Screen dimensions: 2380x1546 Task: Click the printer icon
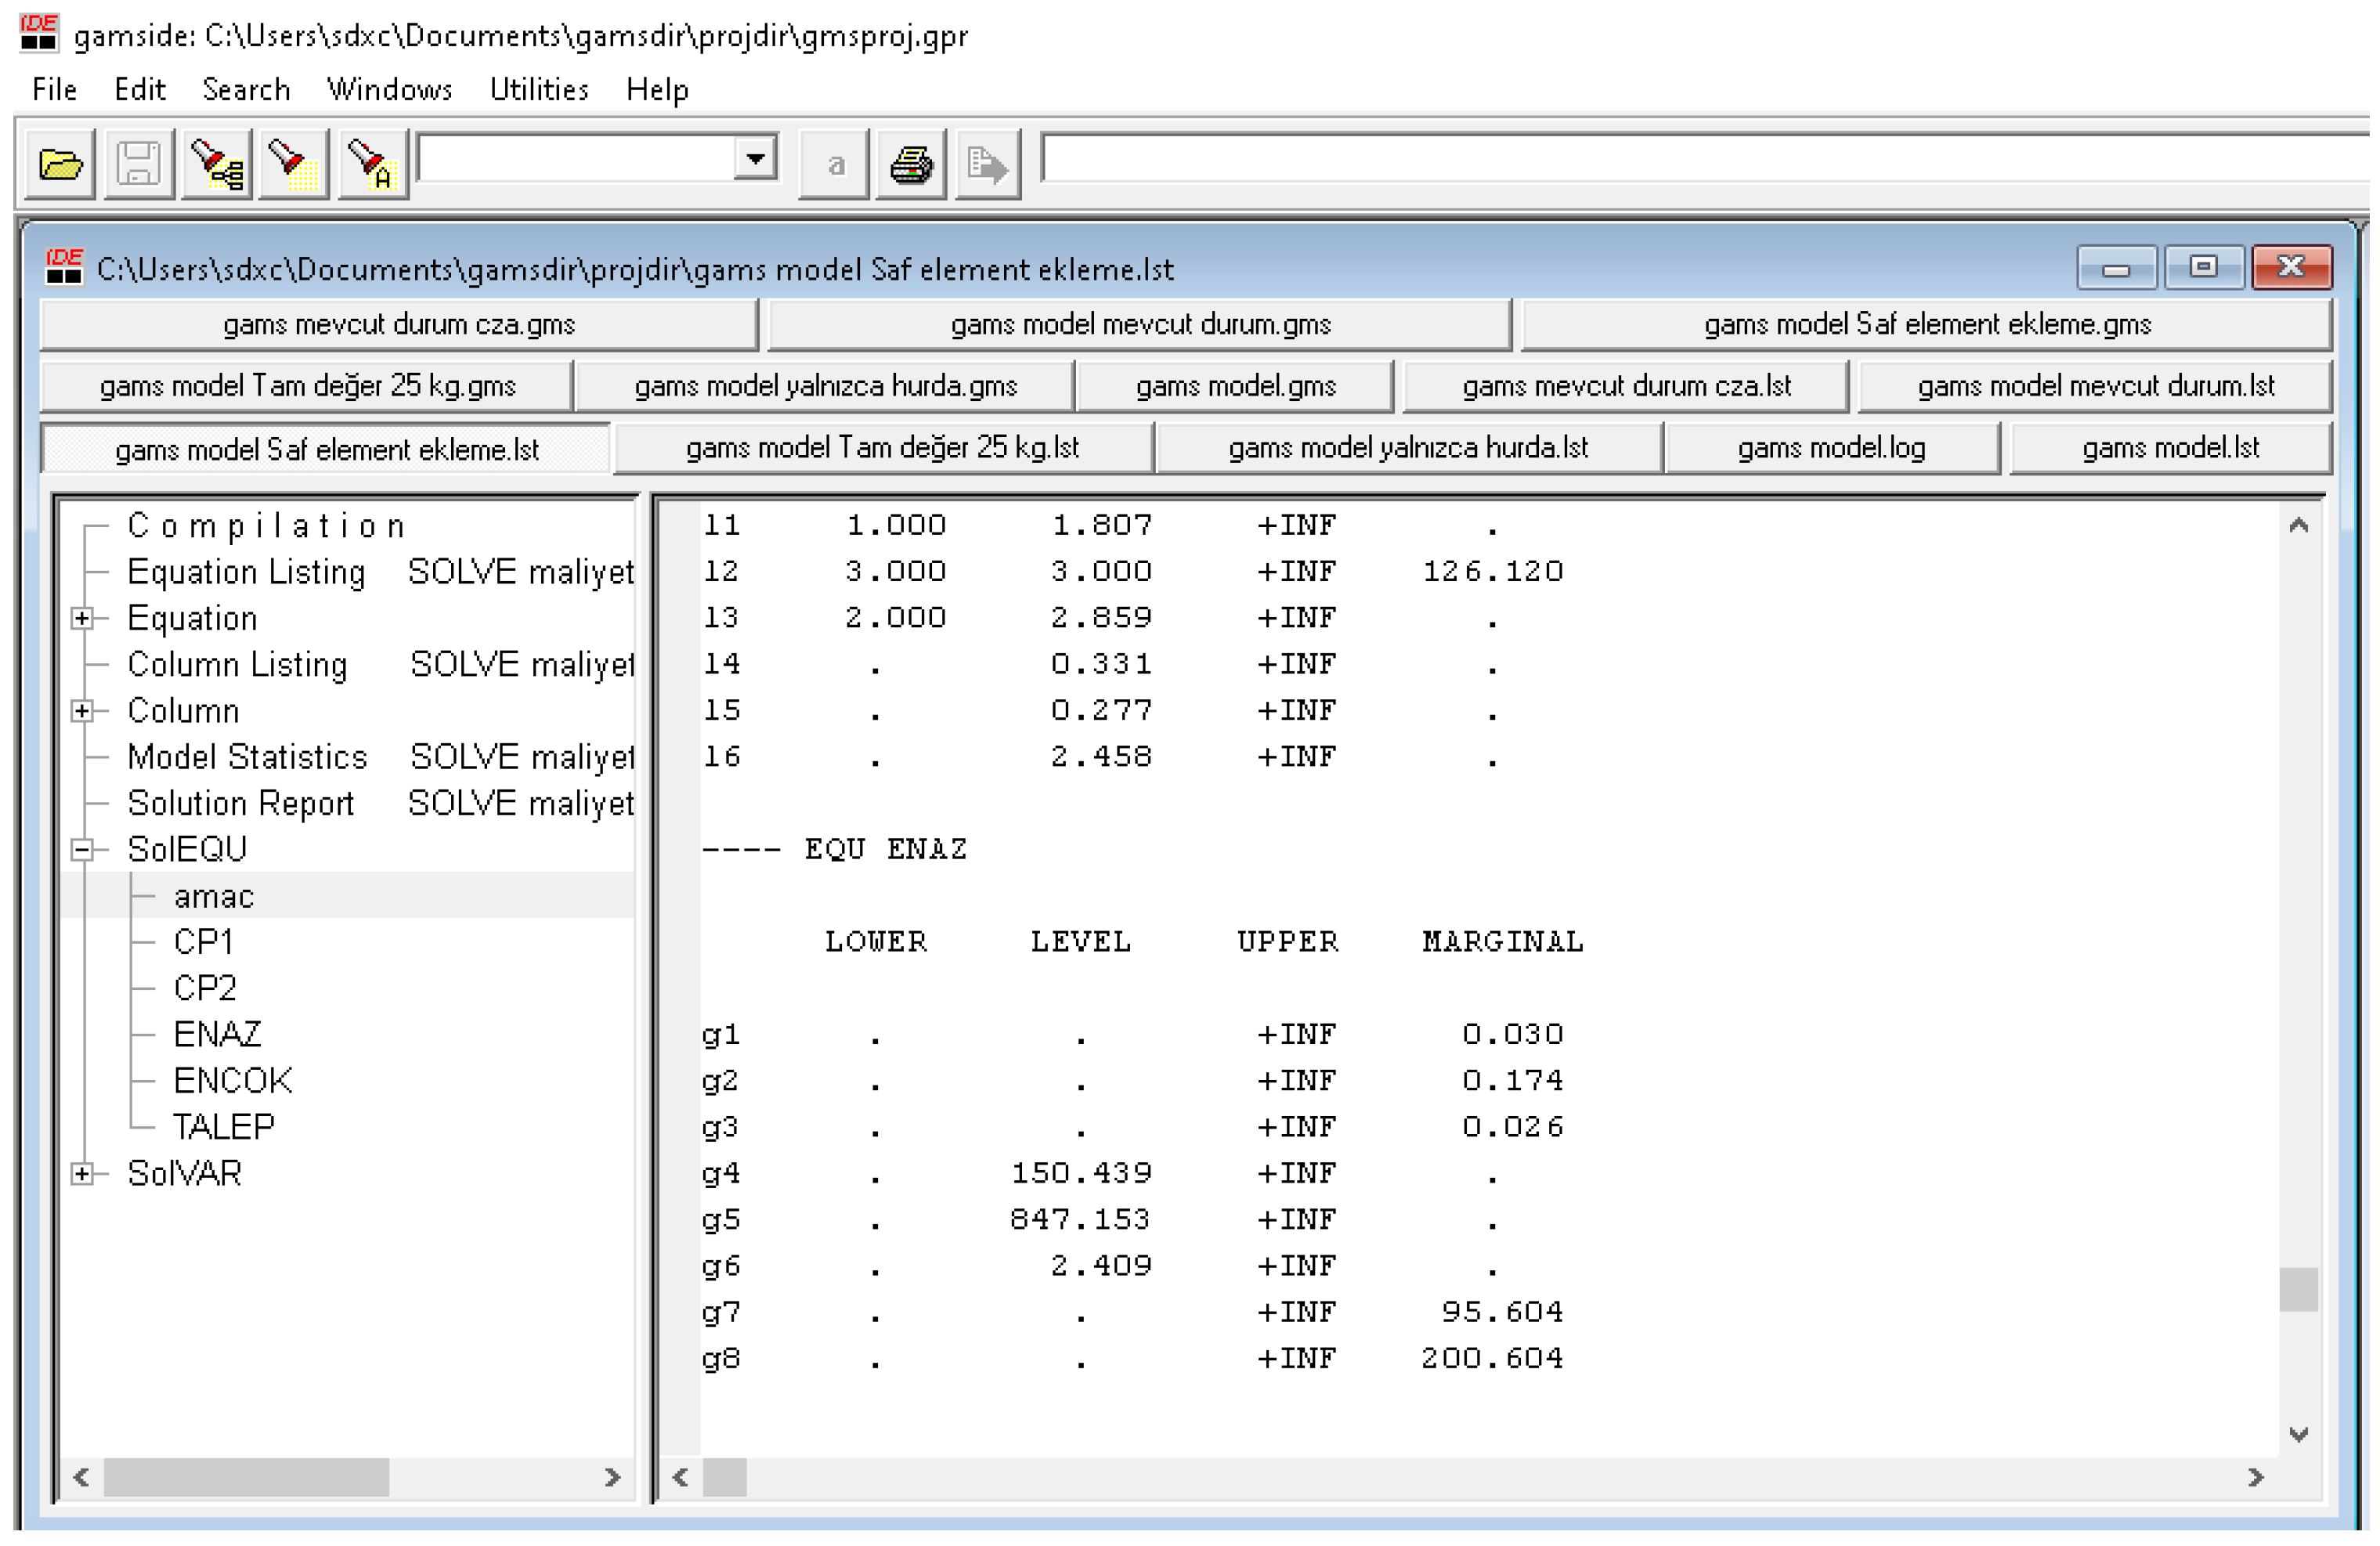click(x=911, y=165)
